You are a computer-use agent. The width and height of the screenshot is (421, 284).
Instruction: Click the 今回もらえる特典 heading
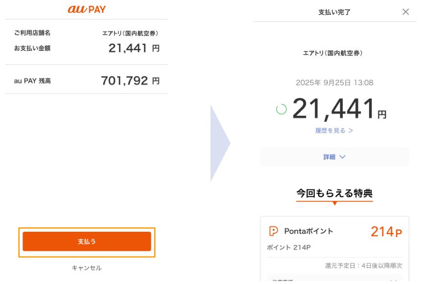click(334, 193)
